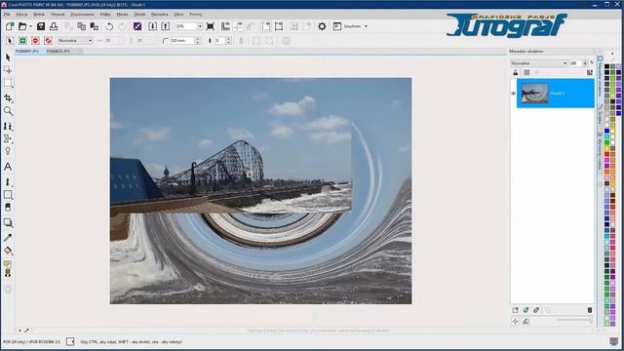The image size is (624, 351).
Task: Toggle visibility eye of Obiekt 1
Action: click(514, 94)
